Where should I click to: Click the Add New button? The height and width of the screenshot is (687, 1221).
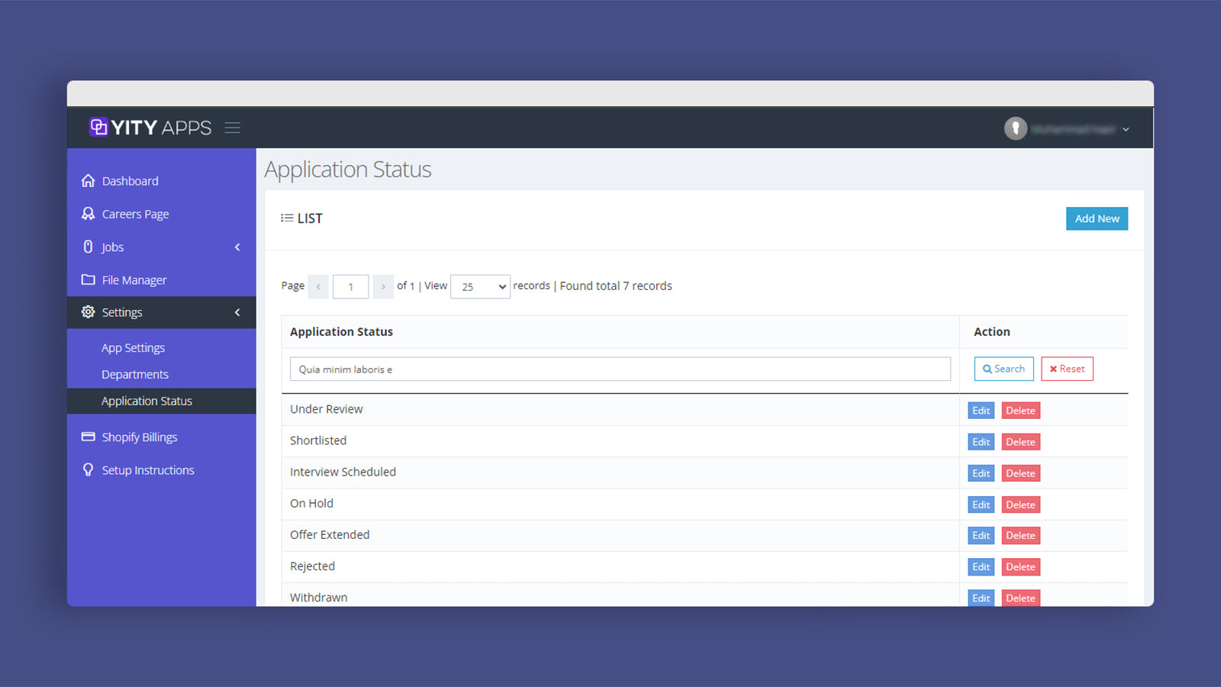pyautogui.click(x=1097, y=218)
